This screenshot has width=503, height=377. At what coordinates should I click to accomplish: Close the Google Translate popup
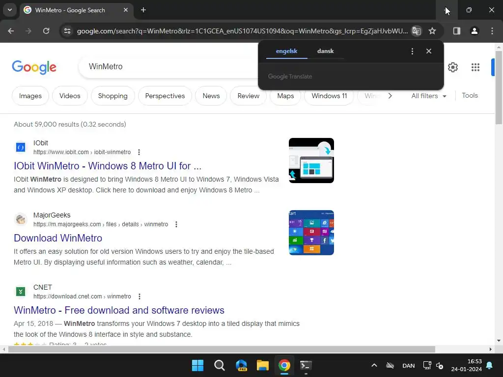pos(428,51)
